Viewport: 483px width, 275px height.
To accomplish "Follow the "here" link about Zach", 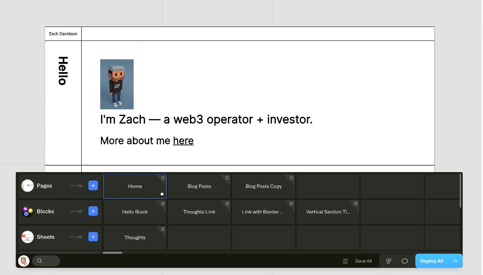I will pos(183,141).
